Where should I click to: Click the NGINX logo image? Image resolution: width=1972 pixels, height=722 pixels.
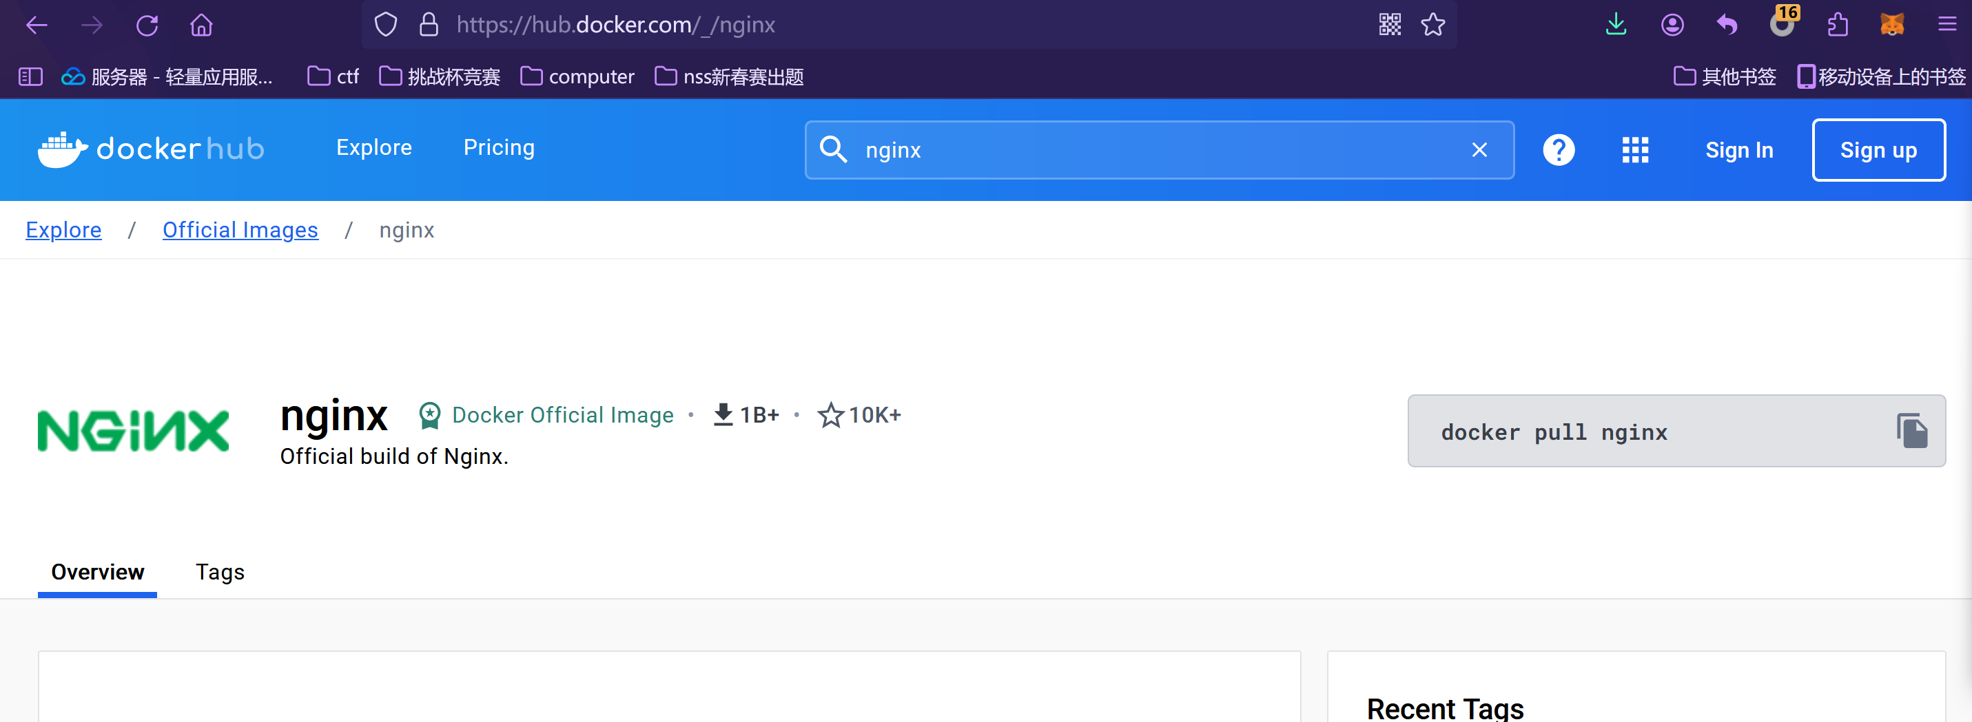point(133,432)
